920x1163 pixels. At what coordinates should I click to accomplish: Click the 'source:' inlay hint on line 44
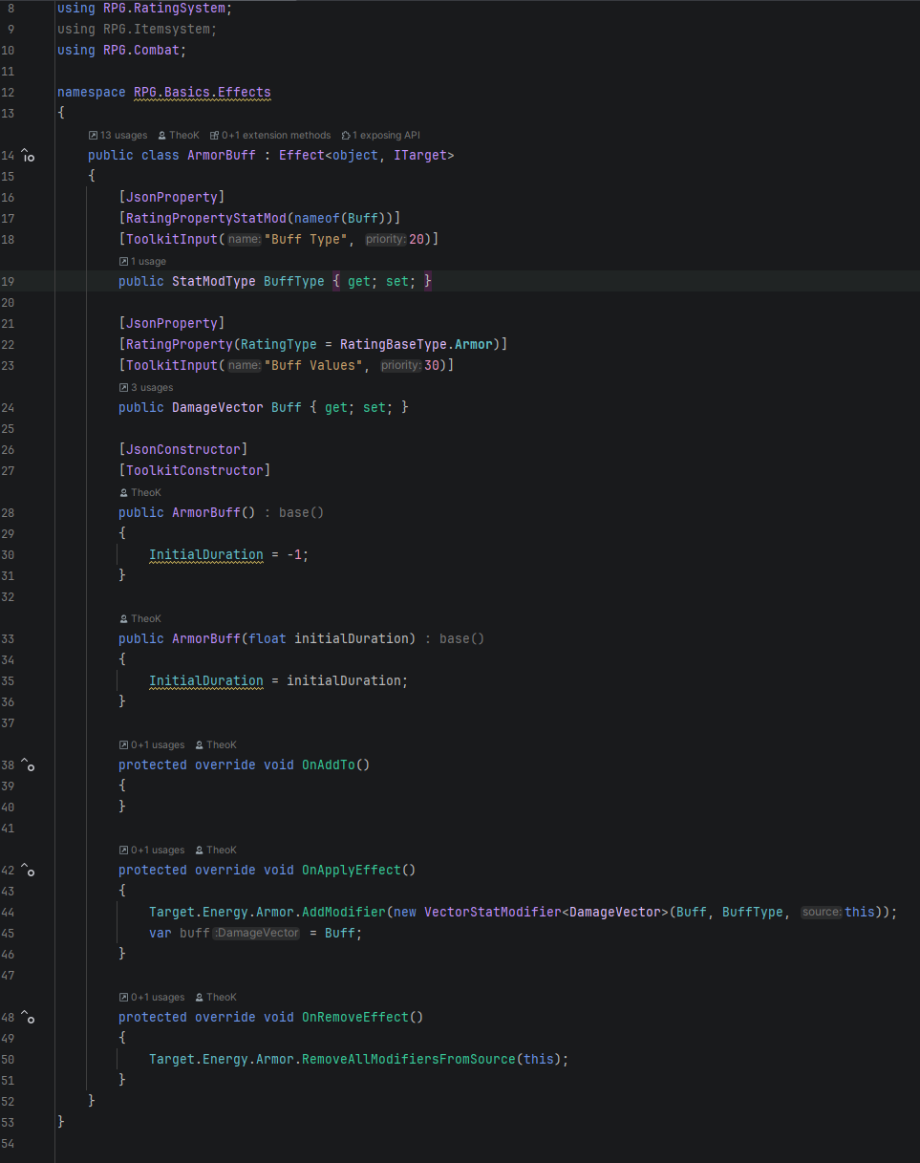[x=822, y=913]
